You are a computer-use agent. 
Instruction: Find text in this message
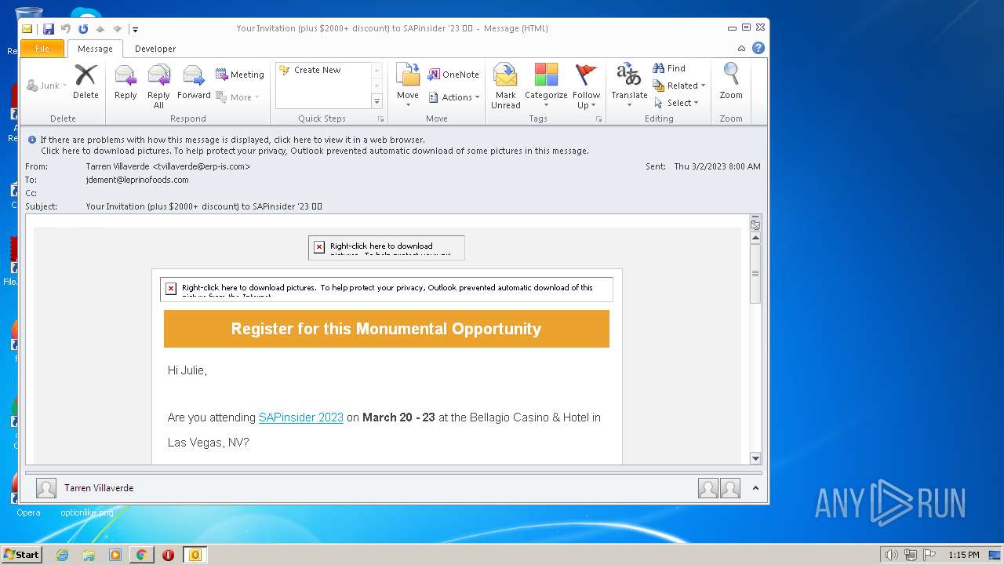(x=669, y=68)
